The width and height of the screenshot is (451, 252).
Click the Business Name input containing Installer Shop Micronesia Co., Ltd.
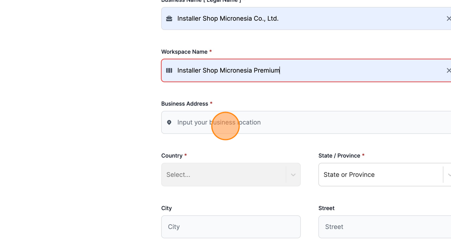[x=306, y=19]
